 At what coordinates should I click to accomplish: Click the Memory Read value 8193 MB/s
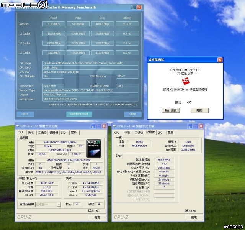click(x=54, y=24)
